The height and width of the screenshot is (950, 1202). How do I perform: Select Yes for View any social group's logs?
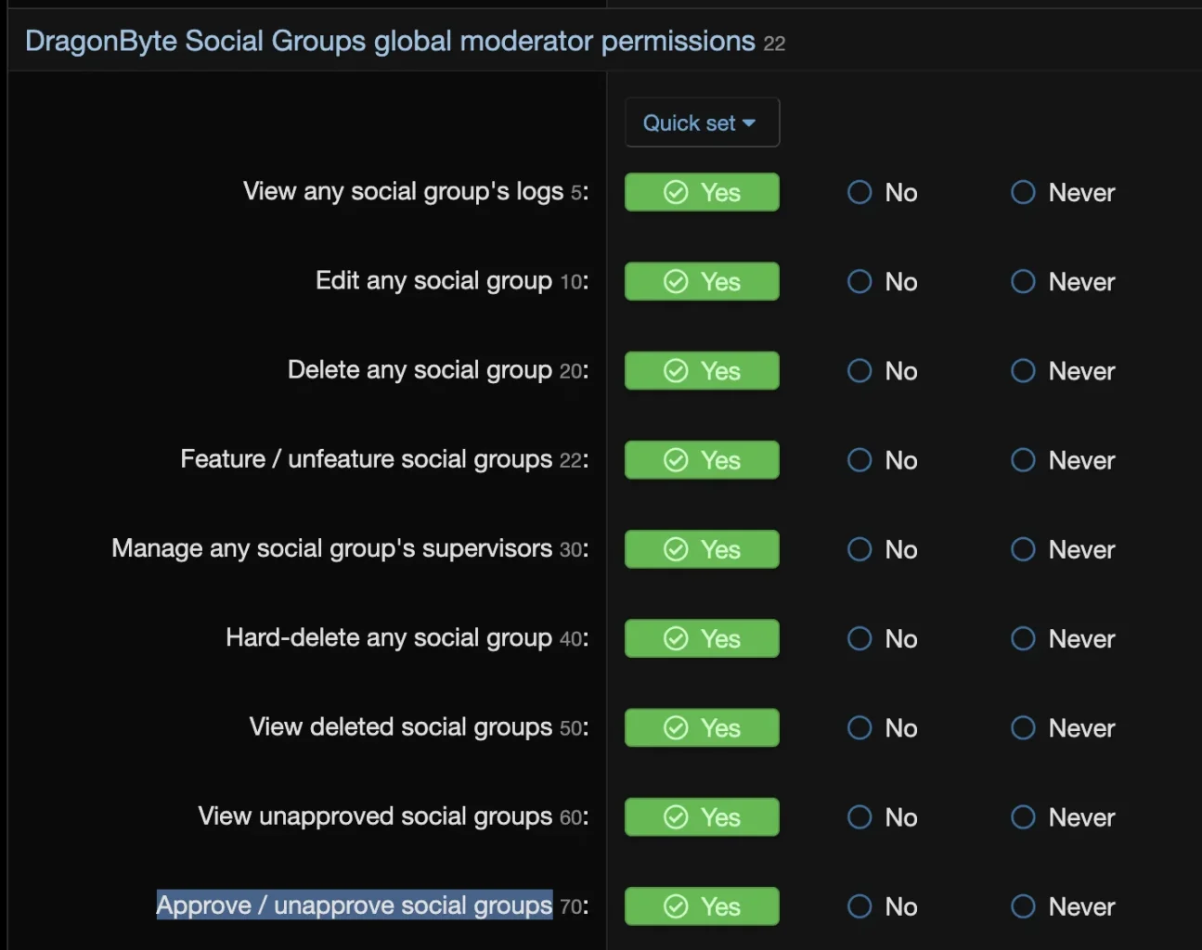[x=702, y=192]
